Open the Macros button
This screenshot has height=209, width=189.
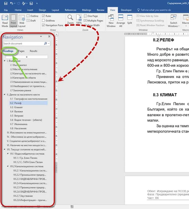pos(186,21)
